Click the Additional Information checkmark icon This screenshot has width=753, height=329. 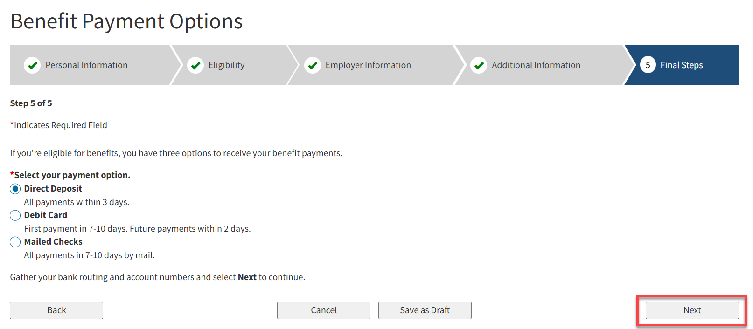pos(479,65)
